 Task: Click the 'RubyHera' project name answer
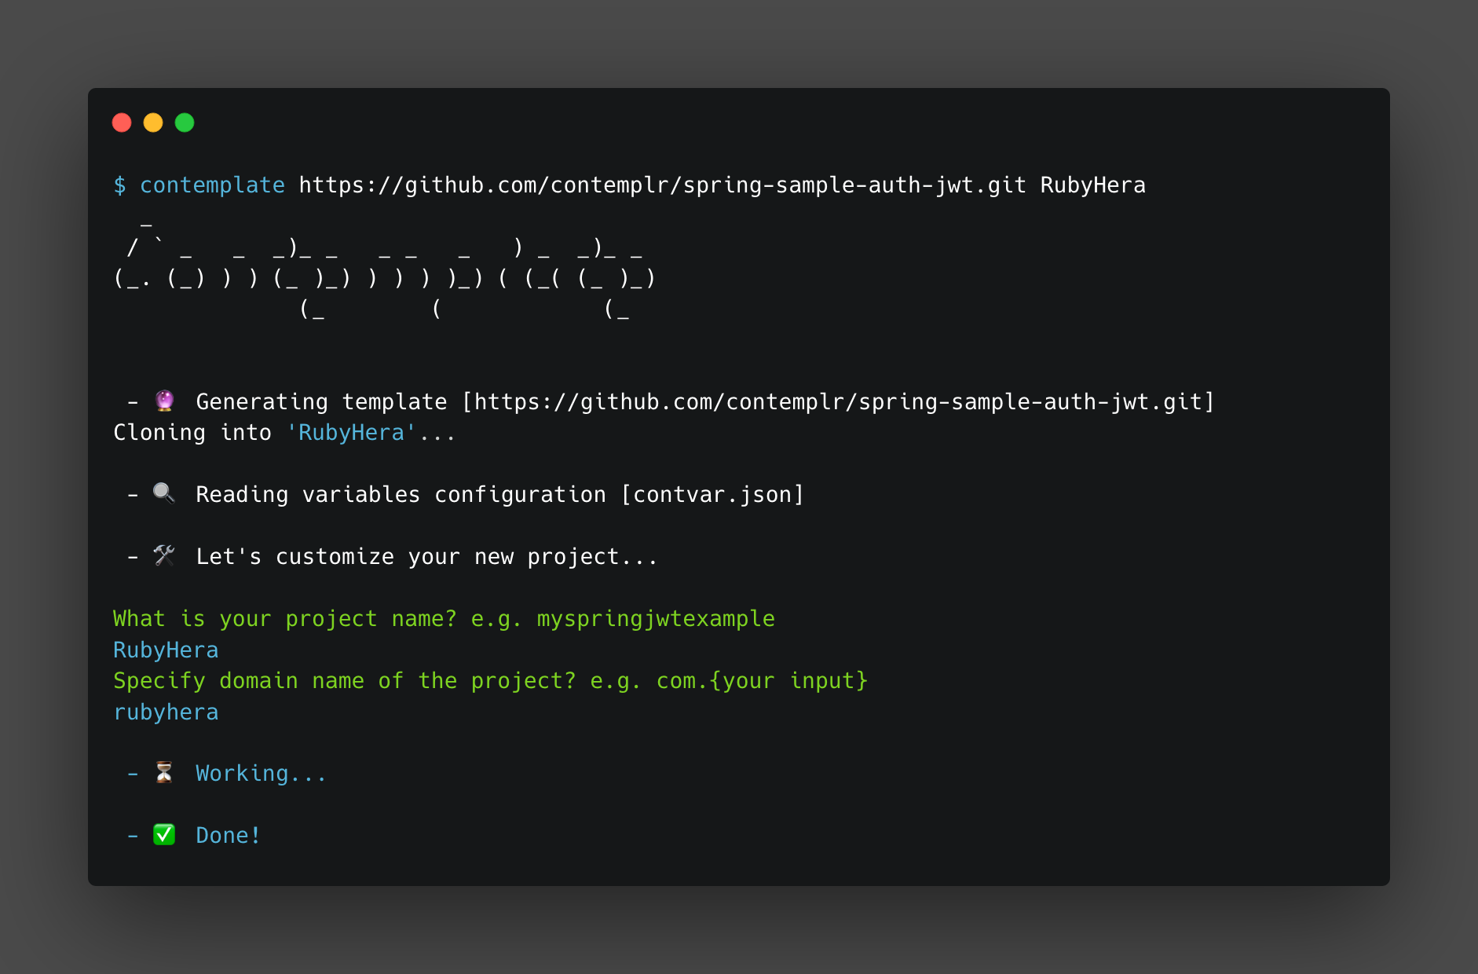166,650
